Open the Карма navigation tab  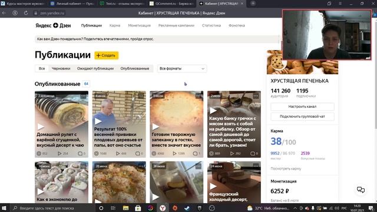coord(115,25)
